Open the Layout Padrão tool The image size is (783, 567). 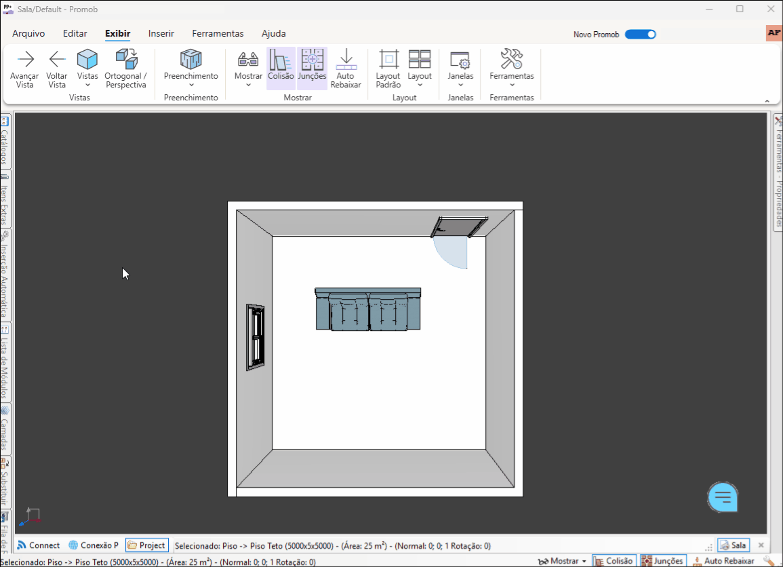tap(388, 68)
